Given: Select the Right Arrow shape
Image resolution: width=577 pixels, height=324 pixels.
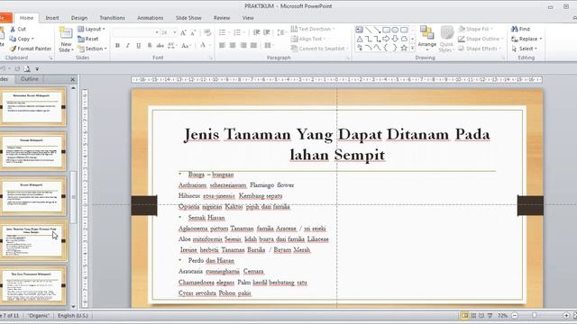Looking at the screenshot, I should (x=386, y=39).
